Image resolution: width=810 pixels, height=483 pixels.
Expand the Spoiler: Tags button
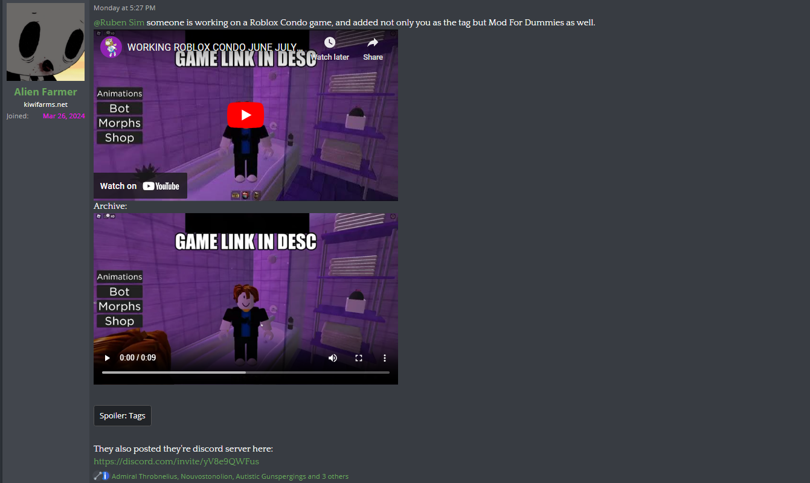pos(123,415)
